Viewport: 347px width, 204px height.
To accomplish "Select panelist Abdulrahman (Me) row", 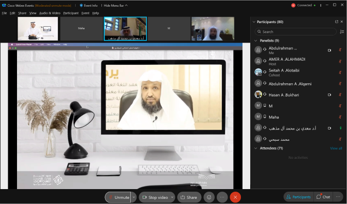I will pos(299,50).
